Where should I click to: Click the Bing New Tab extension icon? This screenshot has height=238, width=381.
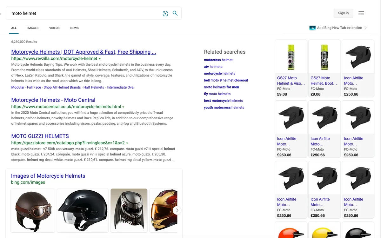pos(312,28)
